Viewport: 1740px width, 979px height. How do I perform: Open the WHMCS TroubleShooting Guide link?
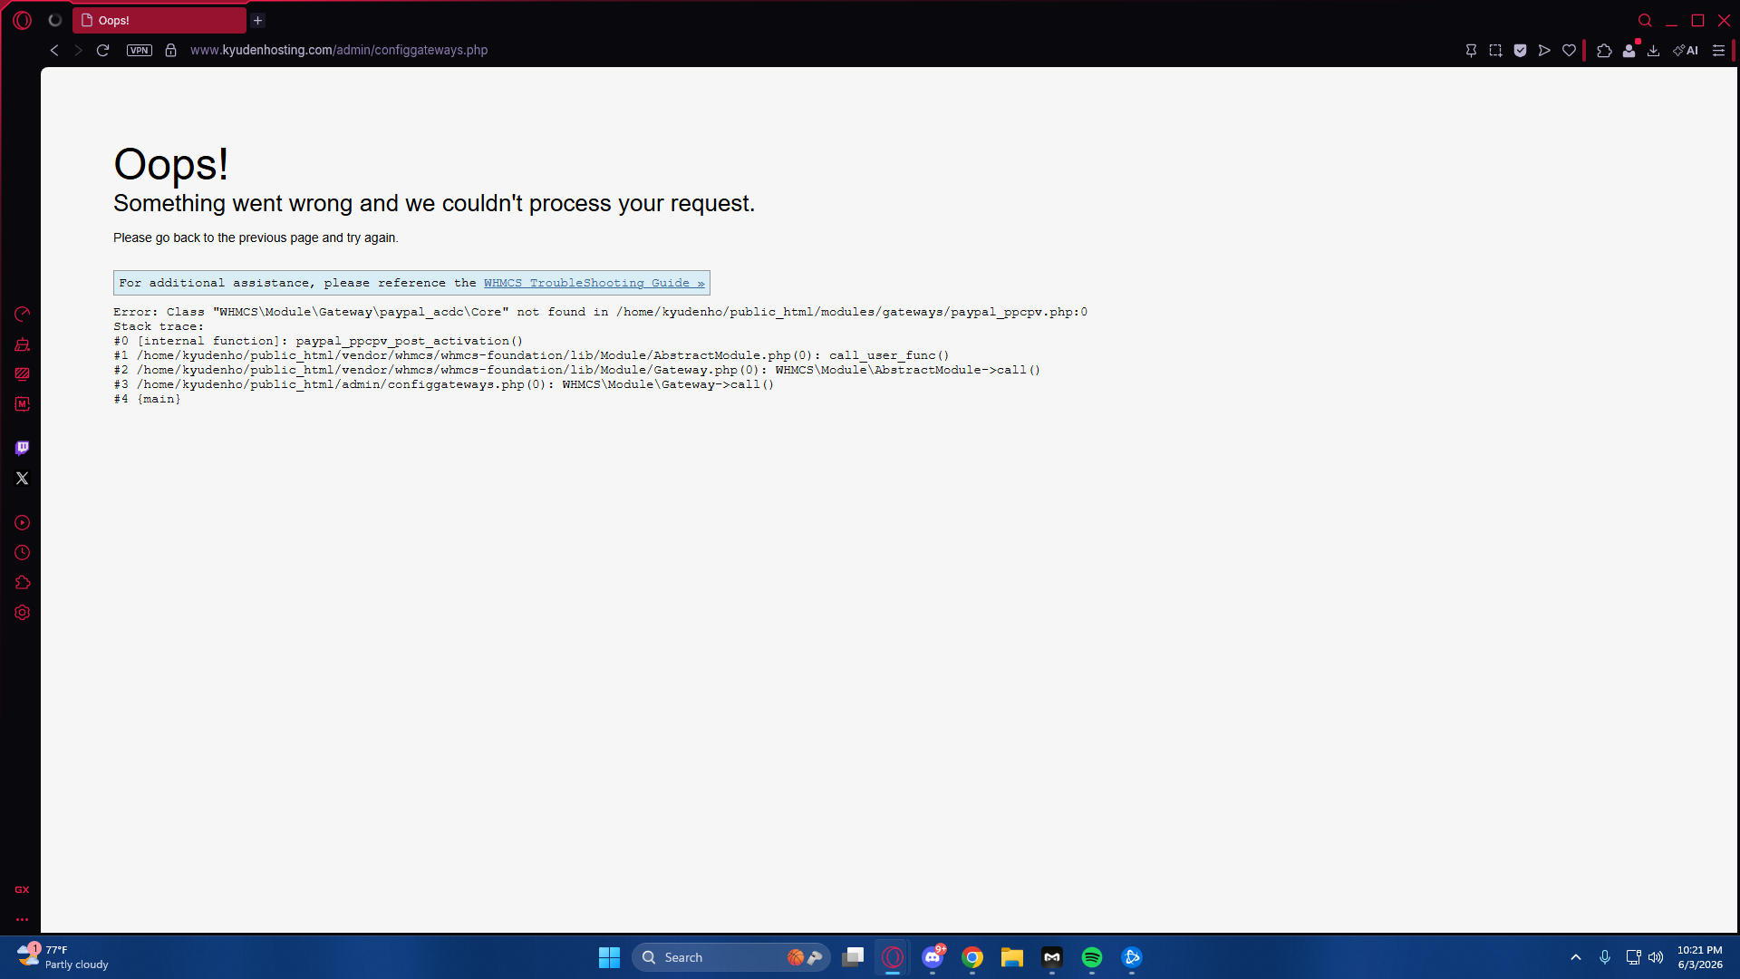[x=594, y=283]
